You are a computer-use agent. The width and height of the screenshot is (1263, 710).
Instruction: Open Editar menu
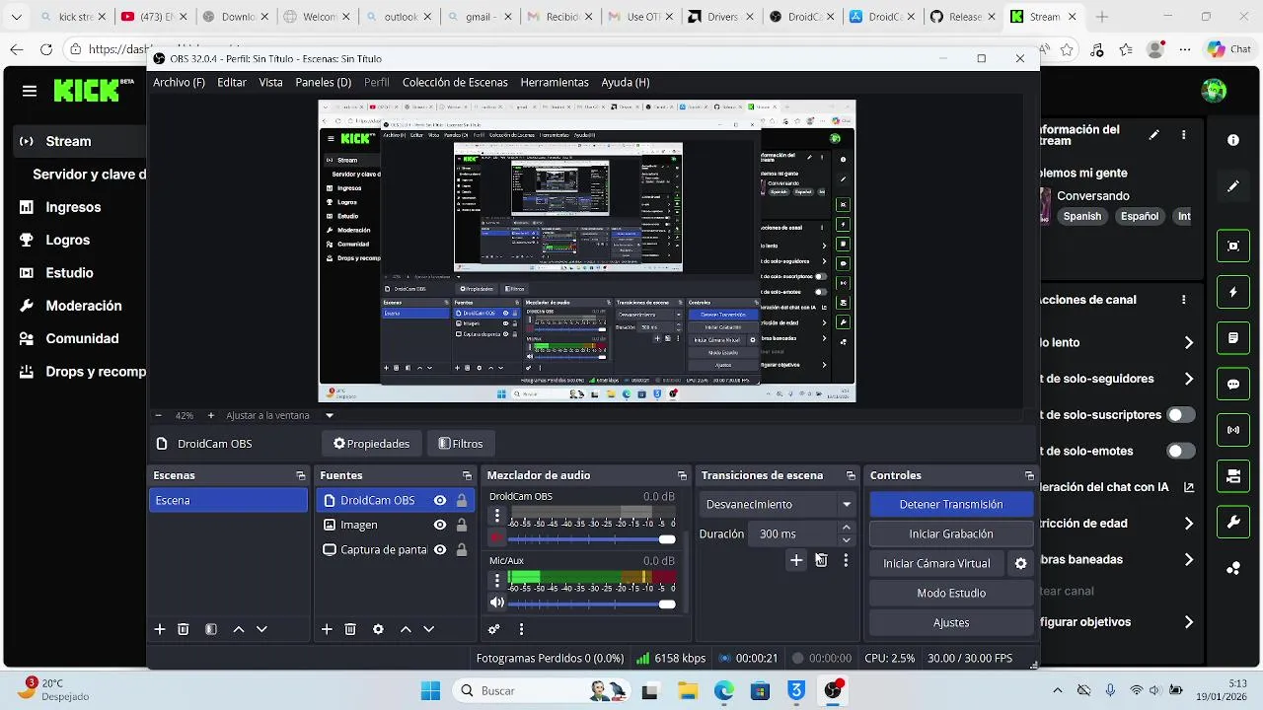click(232, 83)
